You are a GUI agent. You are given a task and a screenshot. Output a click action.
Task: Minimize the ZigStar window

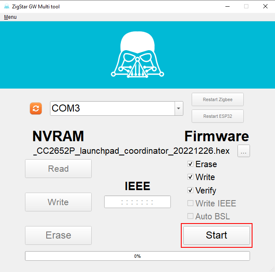point(227,7)
